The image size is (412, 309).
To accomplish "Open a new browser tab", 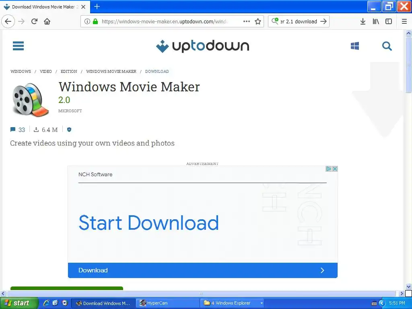I will click(x=97, y=6).
